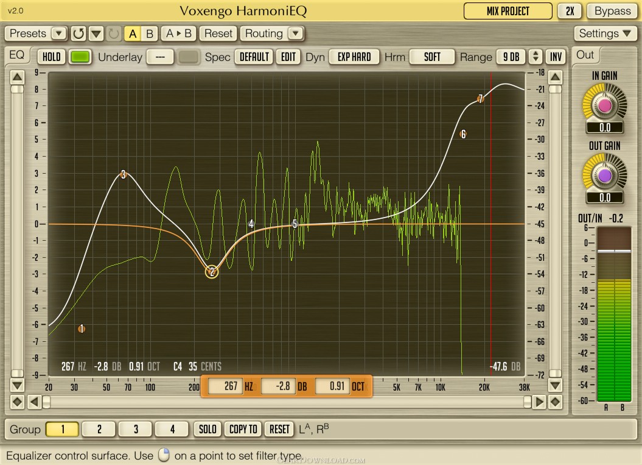Click the horizontal frequency scrollbar
The width and height of the screenshot is (642, 465).
(287, 402)
